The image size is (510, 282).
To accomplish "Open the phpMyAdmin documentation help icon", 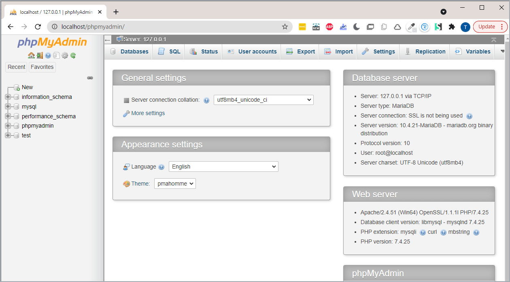I will (48, 56).
